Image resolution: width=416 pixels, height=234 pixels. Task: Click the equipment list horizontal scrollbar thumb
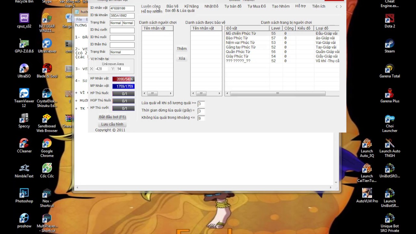coord(278,93)
